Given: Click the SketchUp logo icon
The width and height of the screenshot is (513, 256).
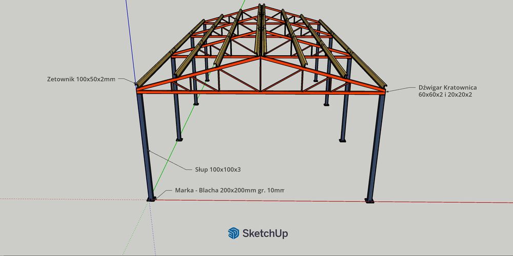Looking at the screenshot, I should (233, 233).
